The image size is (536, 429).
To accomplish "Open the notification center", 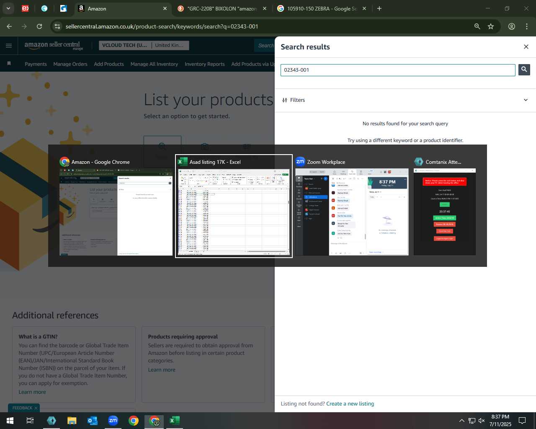I will pos(522,421).
